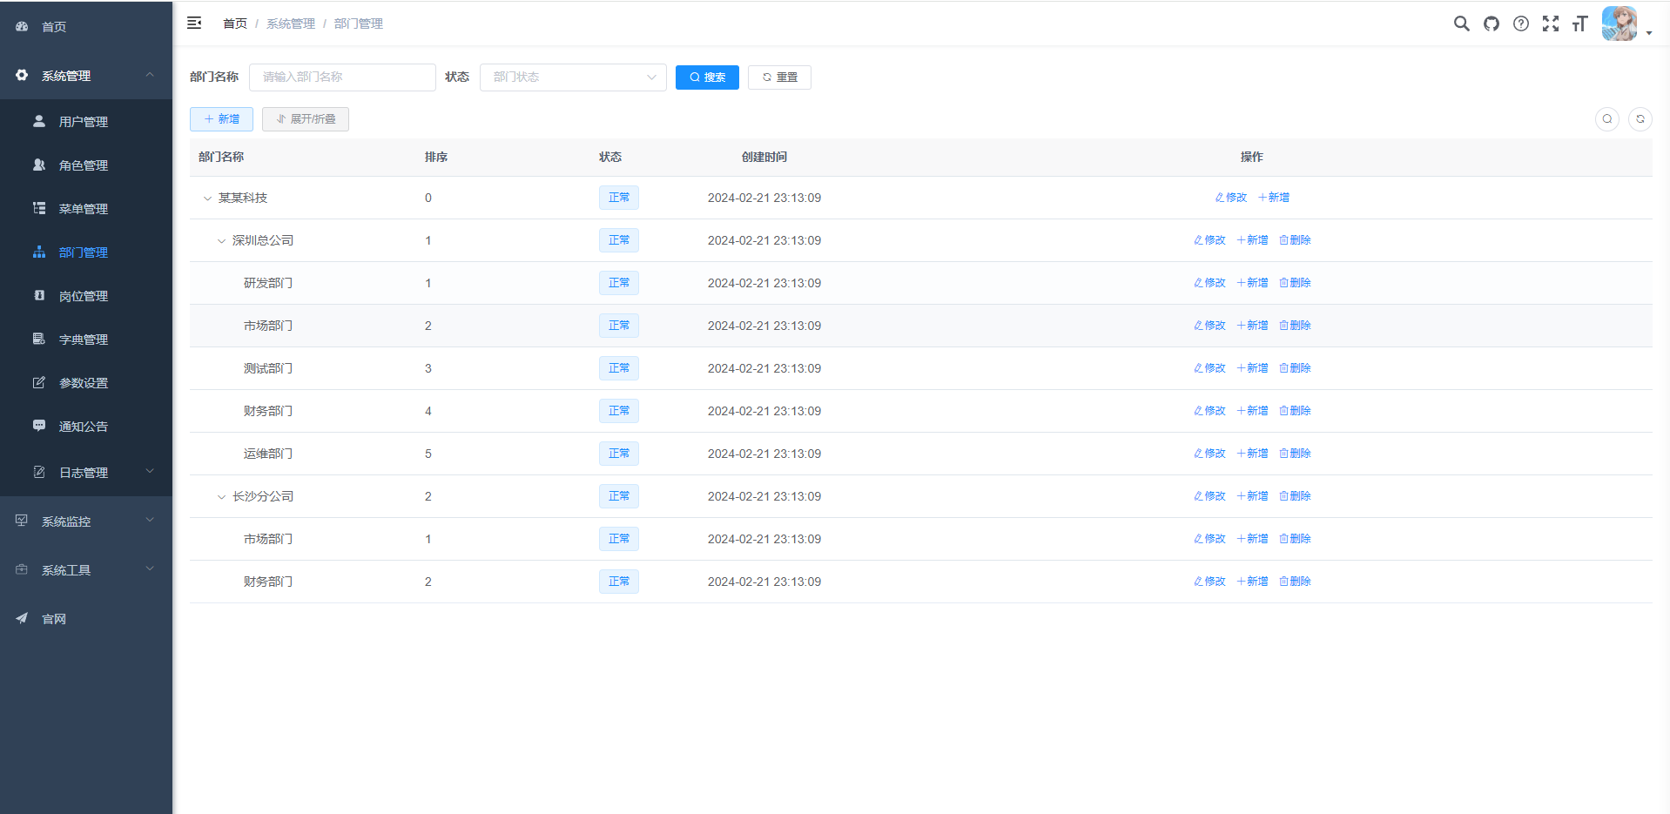This screenshot has height=814, width=1670.
Task: Go to 首页 breadcrumb link
Action: click(235, 24)
